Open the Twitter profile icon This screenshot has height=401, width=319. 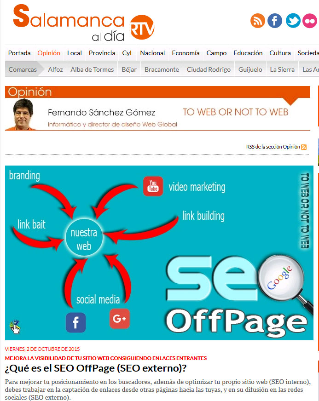(x=293, y=20)
